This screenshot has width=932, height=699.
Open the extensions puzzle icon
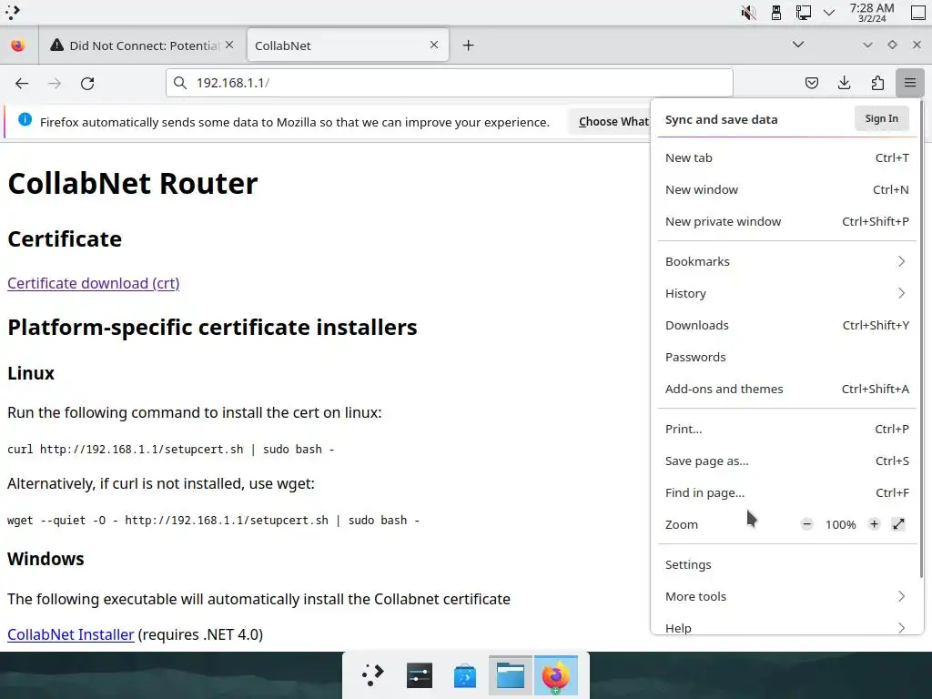[x=877, y=83]
